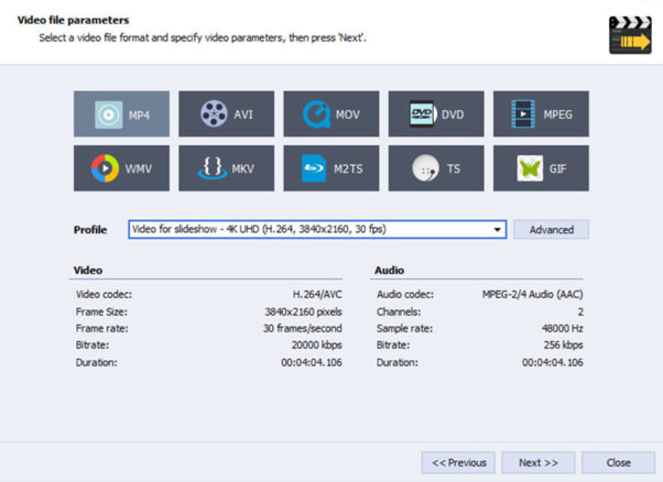The image size is (663, 482).
Task: Select the MPEG filmstrip icon
Action: tap(523, 114)
